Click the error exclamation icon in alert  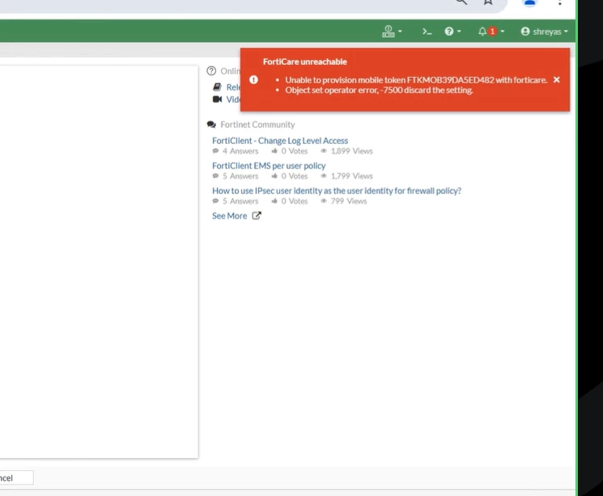pyautogui.click(x=253, y=79)
